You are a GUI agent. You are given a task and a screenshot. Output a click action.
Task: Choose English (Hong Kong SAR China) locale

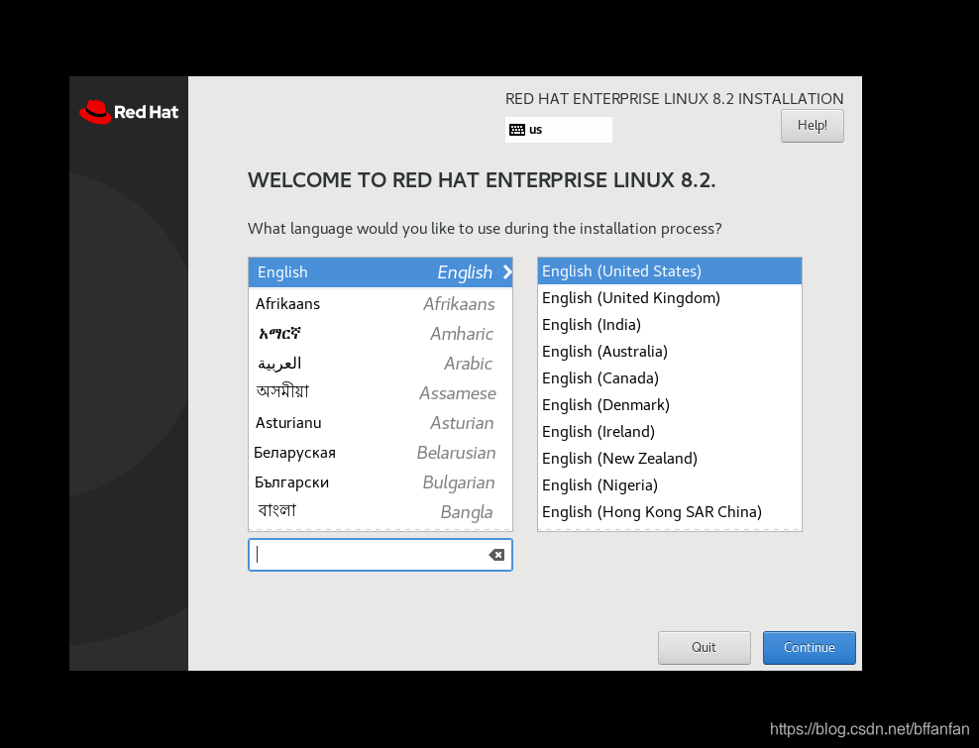(669, 512)
